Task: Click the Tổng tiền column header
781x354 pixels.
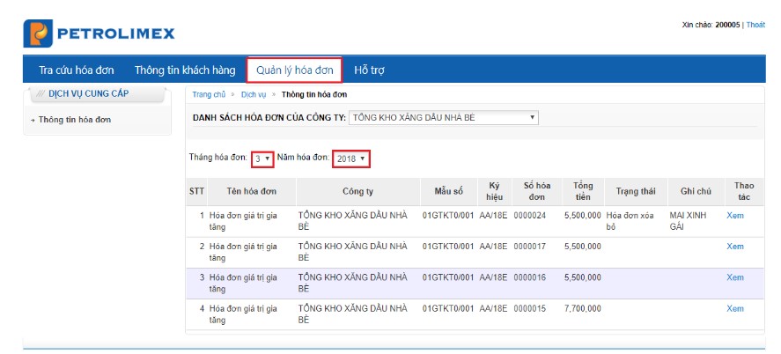Action: 583,191
